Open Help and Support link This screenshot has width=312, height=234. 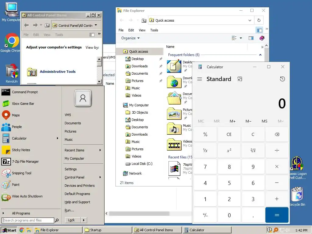(x=77, y=202)
